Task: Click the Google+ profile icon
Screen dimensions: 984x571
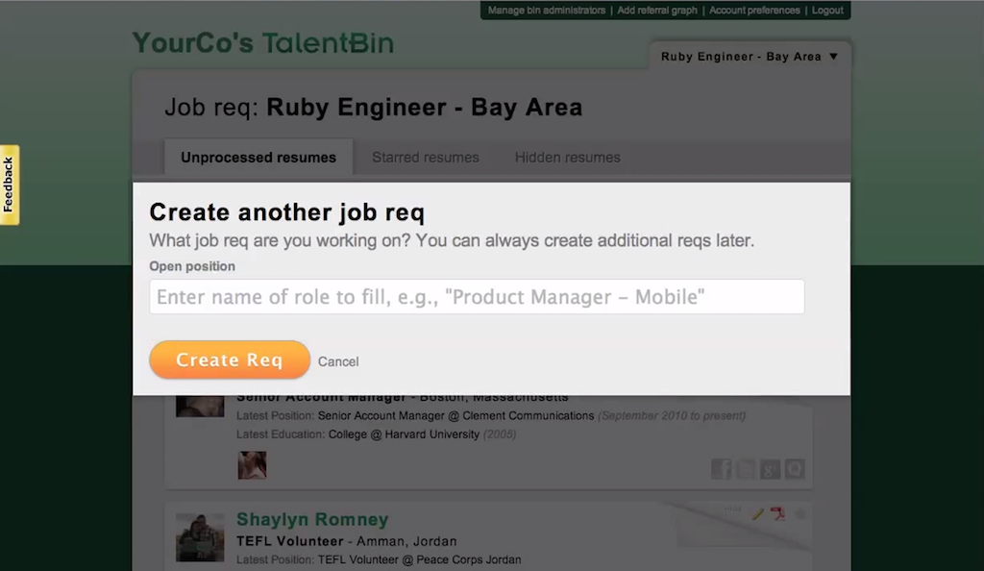Action: pos(770,468)
